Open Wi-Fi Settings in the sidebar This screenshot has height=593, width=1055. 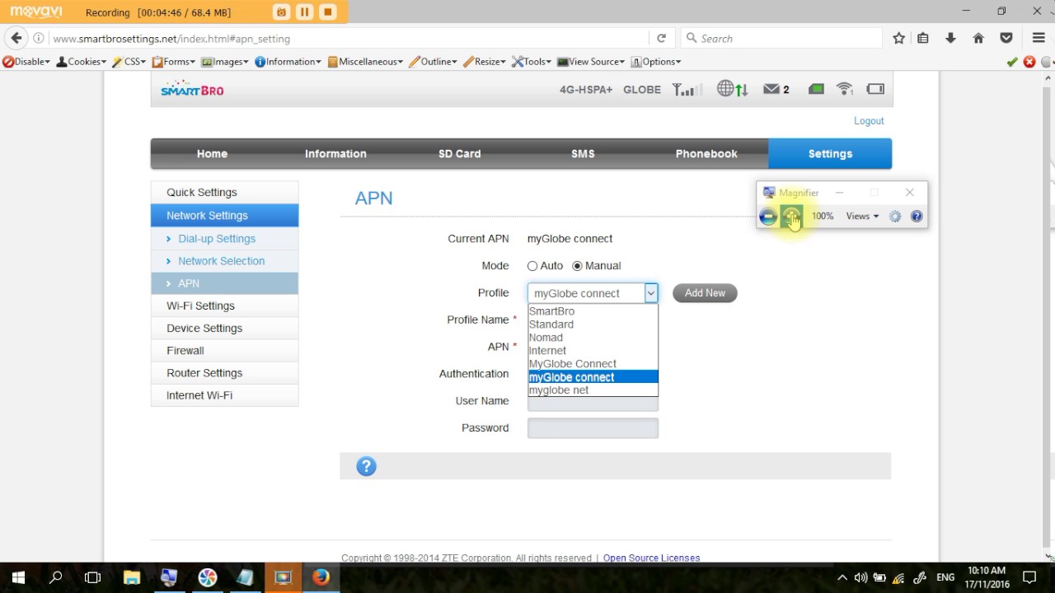coord(224,306)
